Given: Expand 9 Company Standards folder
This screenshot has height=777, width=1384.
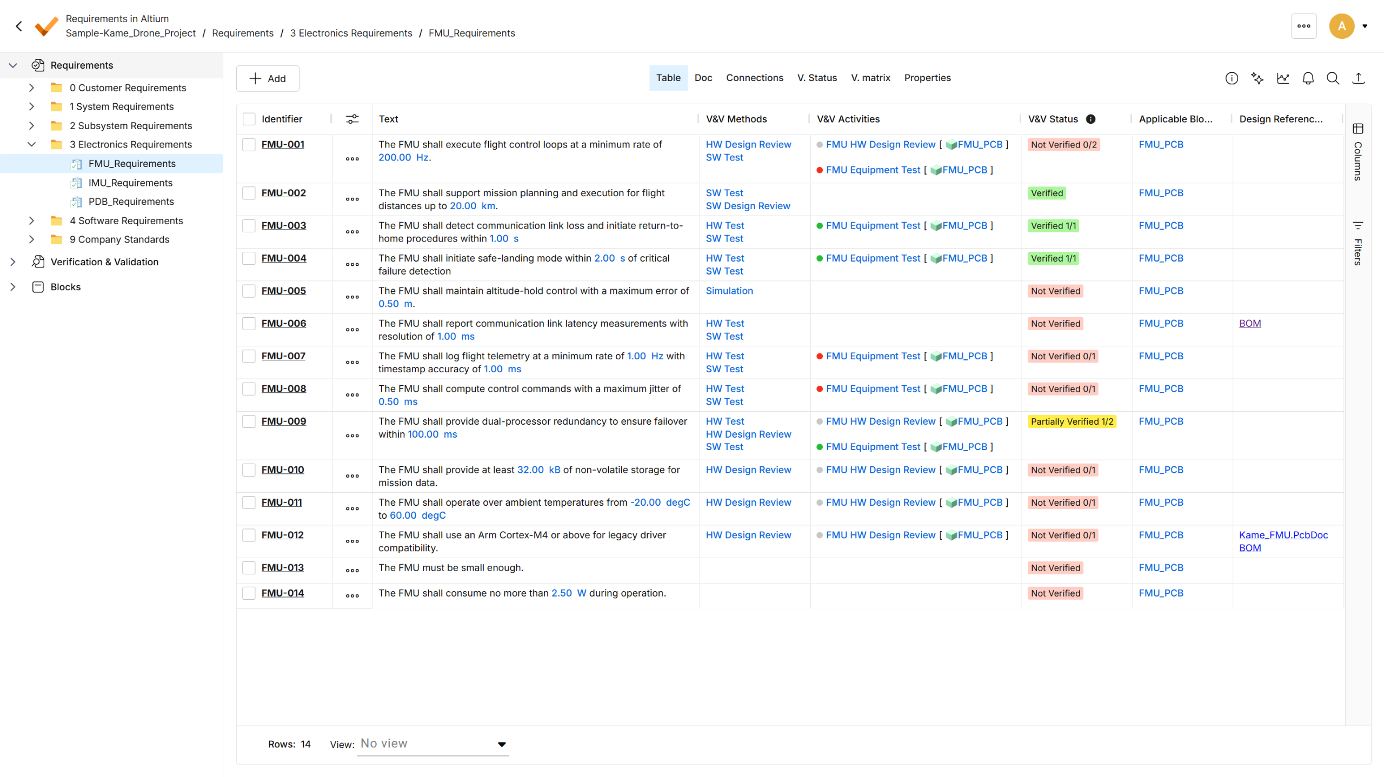Looking at the screenshot, I should [x=31, y=239].
